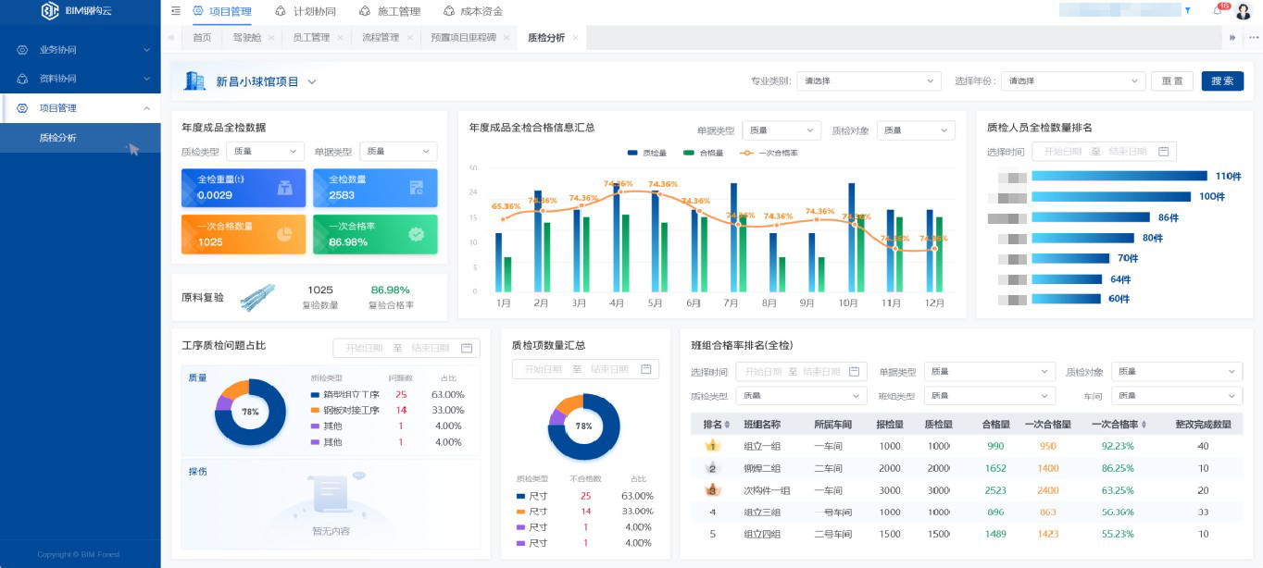Click the 搜索 button

click(1222, 81)
